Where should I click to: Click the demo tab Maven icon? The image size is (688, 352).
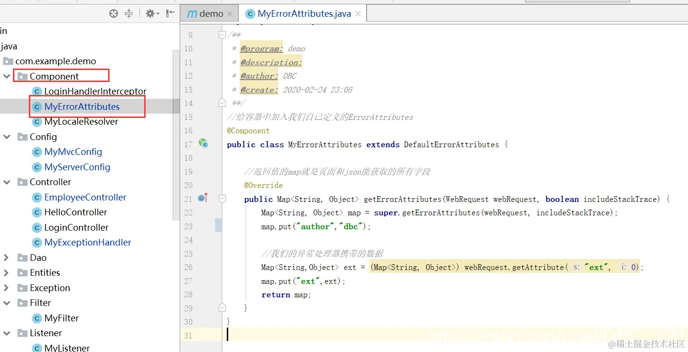[x=192, y=14]
